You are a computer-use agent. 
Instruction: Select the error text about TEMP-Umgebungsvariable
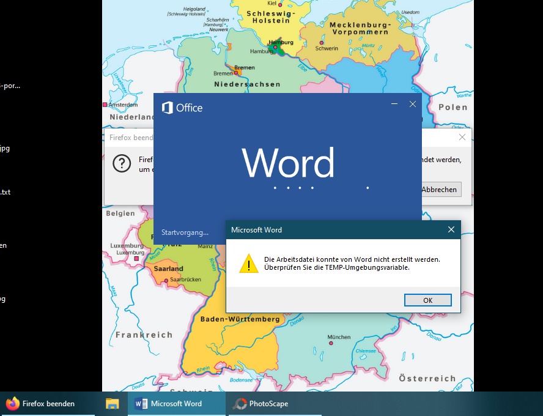tap(352, 263)
